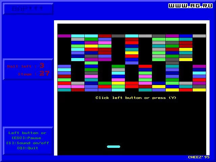Click the teal brick at the bottom-left corner

pyautogui.click(x=64, y=90)
